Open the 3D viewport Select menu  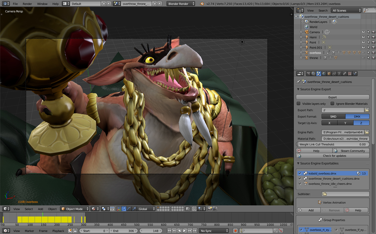(29, 209)
